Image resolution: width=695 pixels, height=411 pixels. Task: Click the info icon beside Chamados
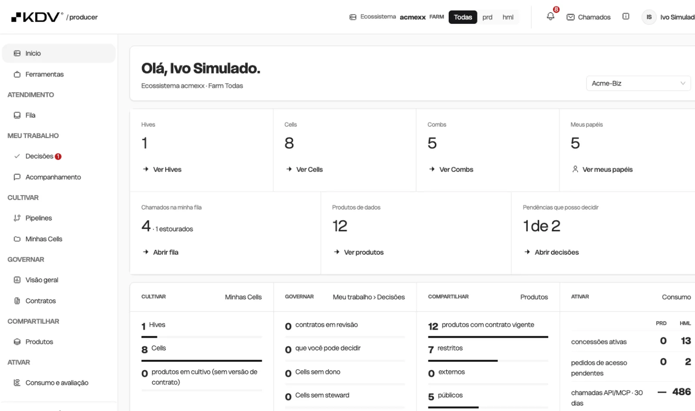click(x=625, y=17)
